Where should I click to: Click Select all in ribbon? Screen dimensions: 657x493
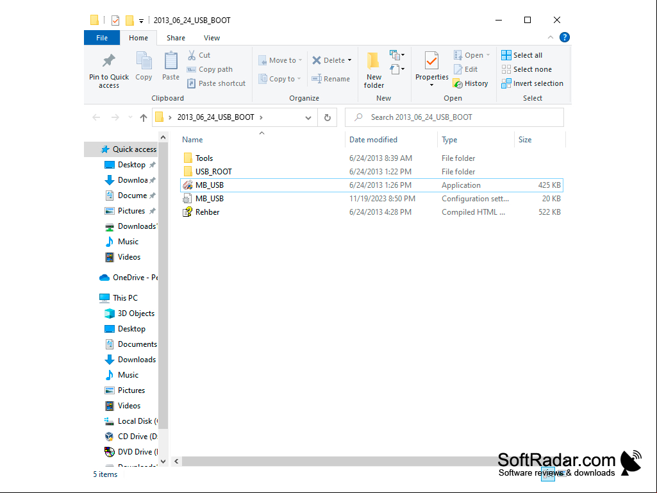point(522,55)
